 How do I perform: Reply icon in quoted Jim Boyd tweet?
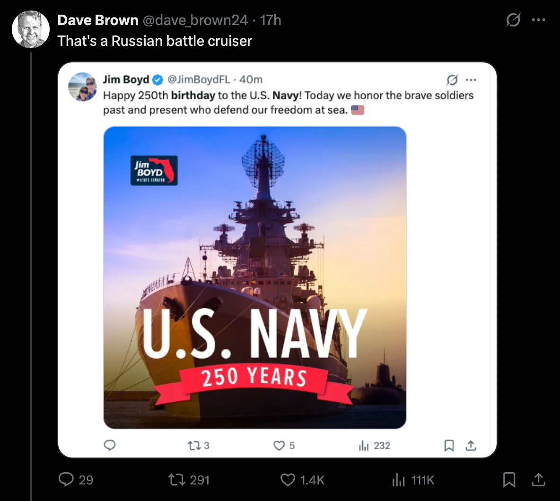coord(110,445)
